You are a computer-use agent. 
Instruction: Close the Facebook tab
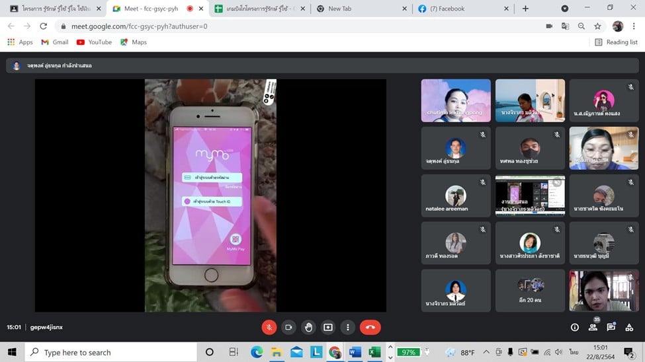tap(506, 9)
